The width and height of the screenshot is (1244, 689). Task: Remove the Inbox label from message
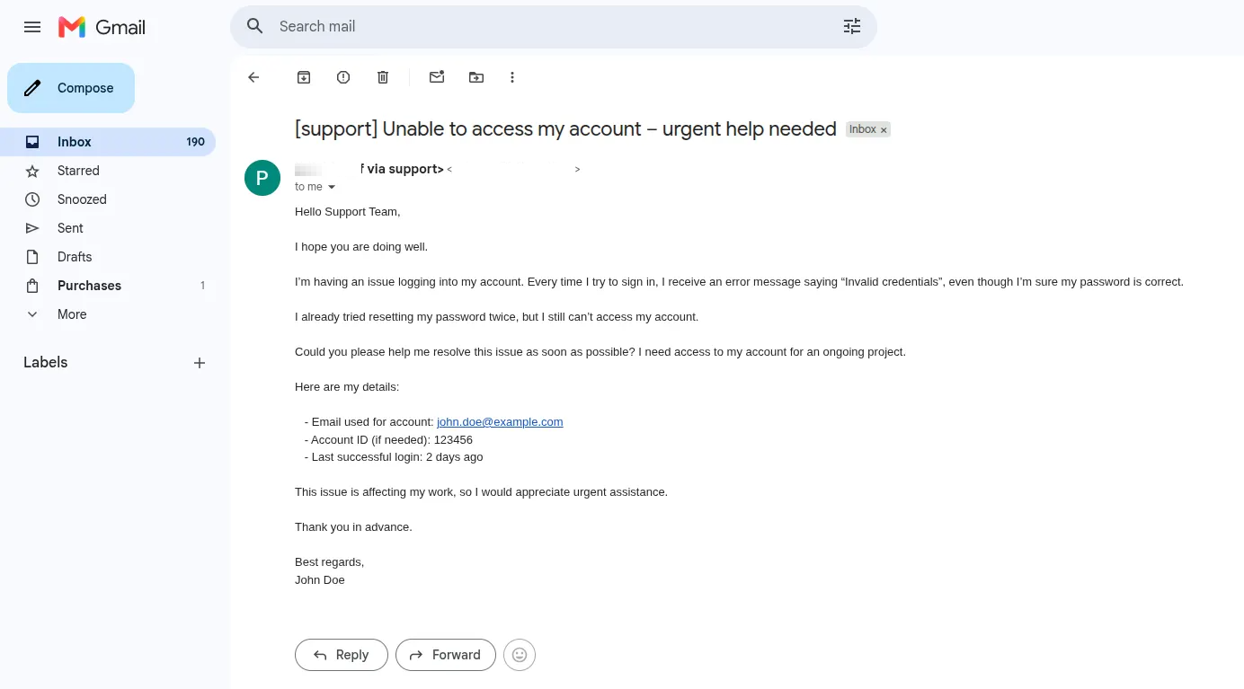[884, 130]
